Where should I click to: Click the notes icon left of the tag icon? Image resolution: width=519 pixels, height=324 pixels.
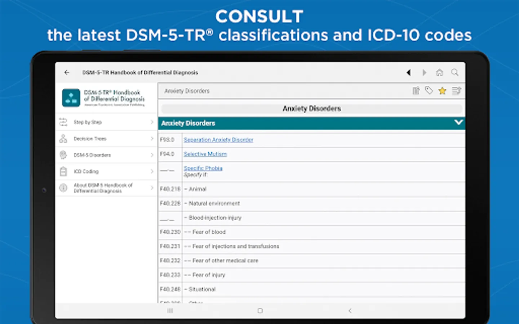tap(416, 91)
